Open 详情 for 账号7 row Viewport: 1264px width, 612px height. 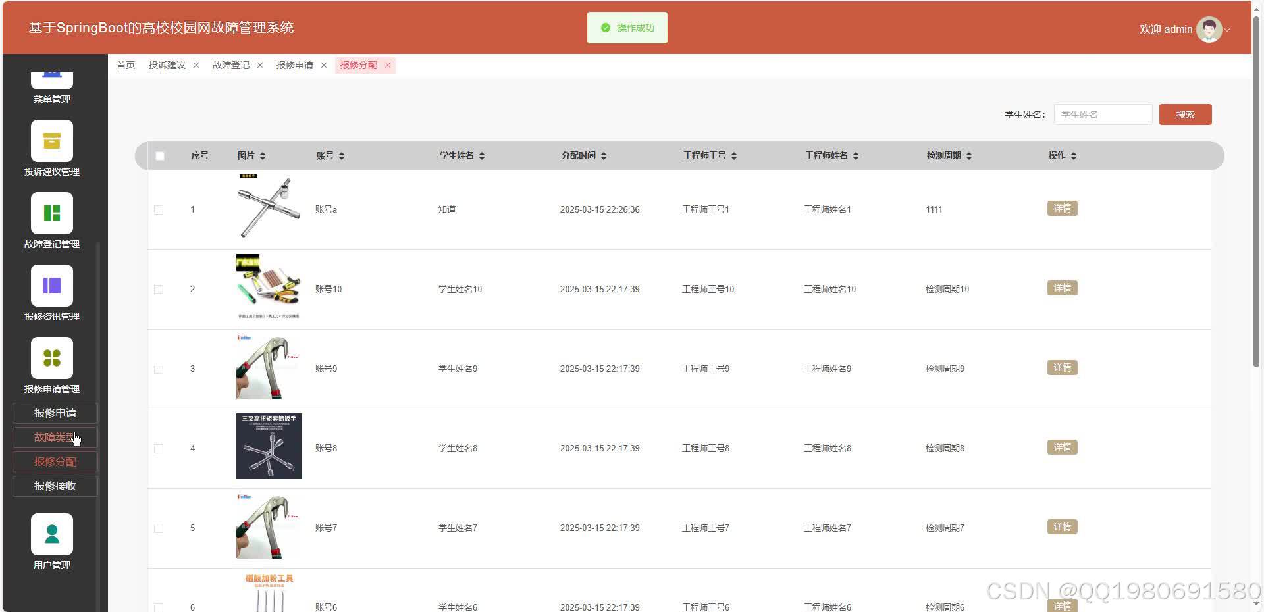(1062, 527)
